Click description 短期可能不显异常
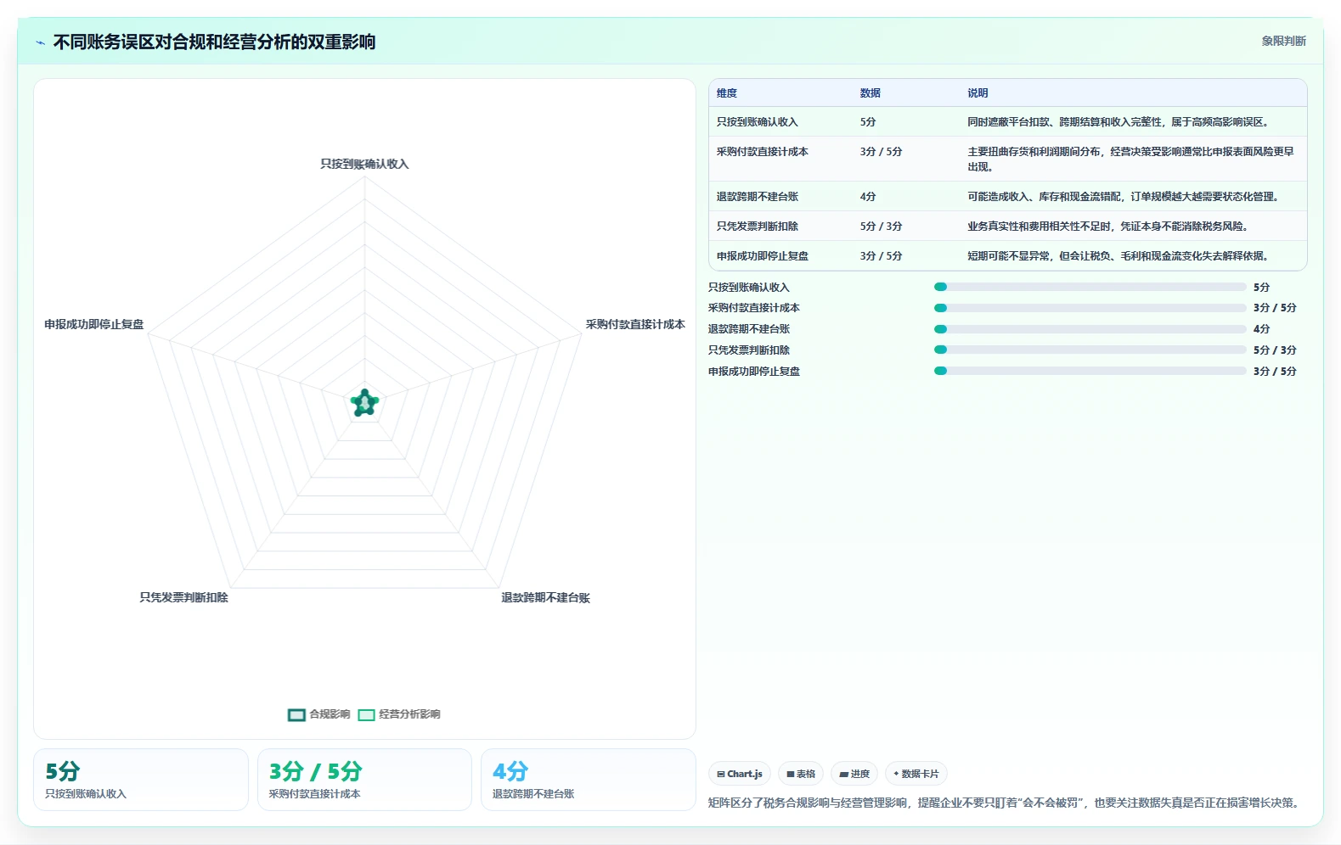 coord(1120,256)
